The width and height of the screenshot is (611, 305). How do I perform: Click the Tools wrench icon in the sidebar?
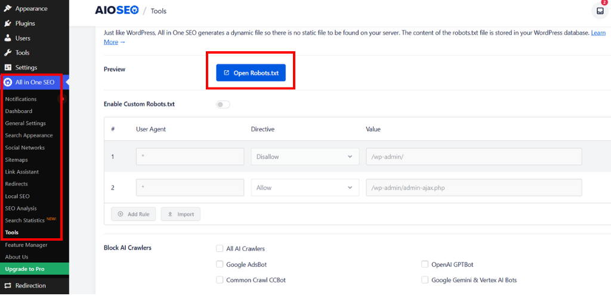click(7, 52)
